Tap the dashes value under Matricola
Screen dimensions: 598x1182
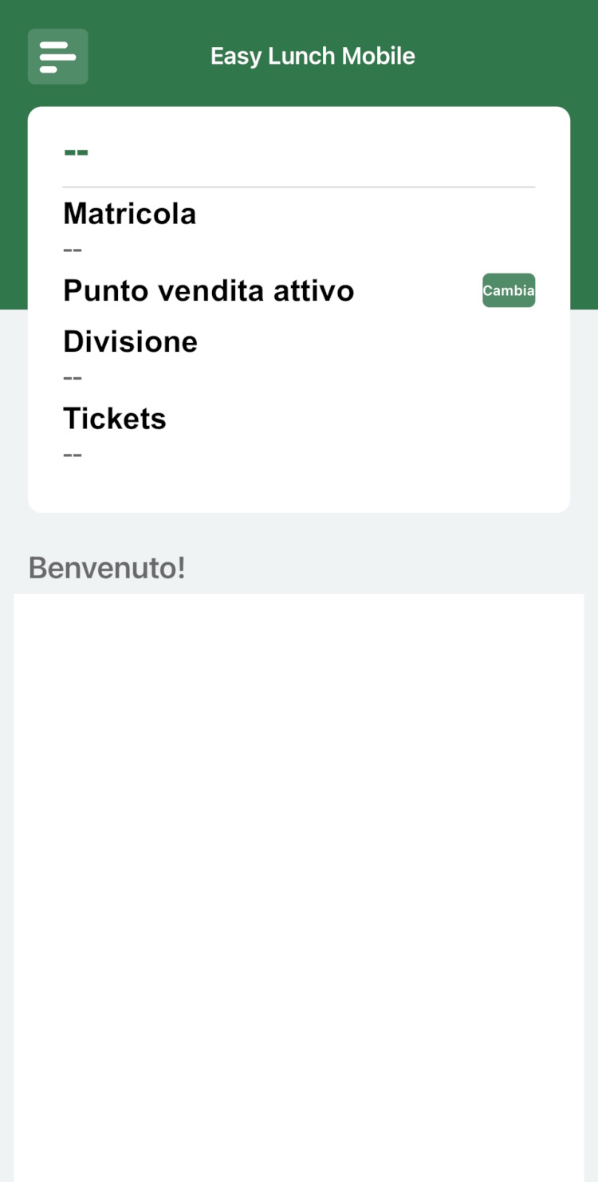73,250
